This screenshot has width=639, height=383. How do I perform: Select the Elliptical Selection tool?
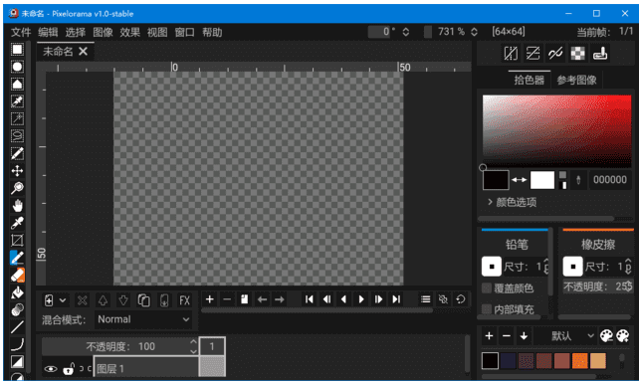pyautogui.click(x=17, y=67)
